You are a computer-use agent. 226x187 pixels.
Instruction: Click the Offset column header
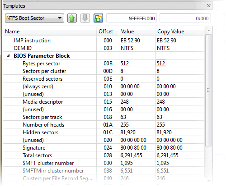(108, 32)
